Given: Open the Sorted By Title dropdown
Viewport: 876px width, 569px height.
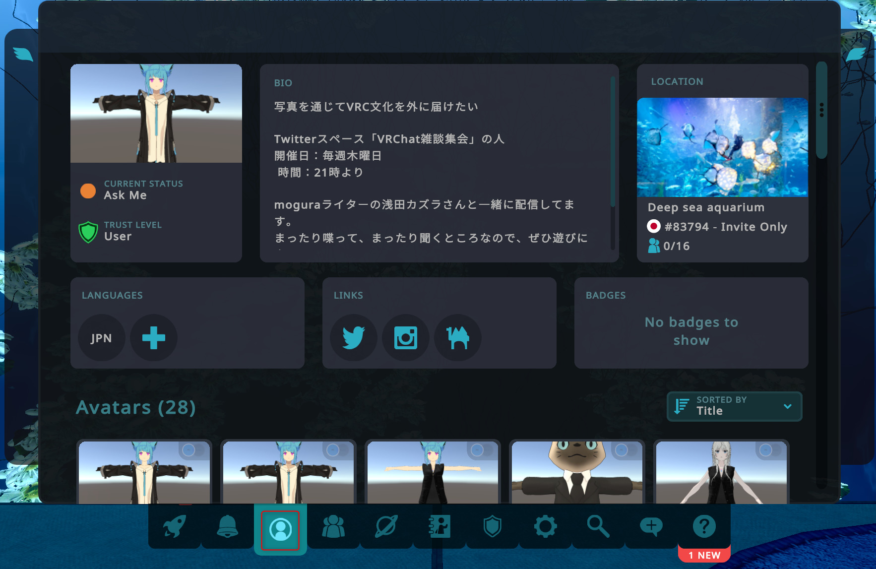Looking at the screenshot, I should [734, 406].
